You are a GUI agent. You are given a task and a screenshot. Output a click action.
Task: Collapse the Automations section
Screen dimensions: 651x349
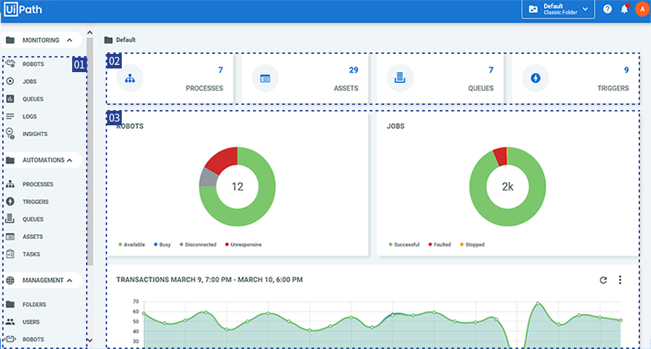point(69,160)
